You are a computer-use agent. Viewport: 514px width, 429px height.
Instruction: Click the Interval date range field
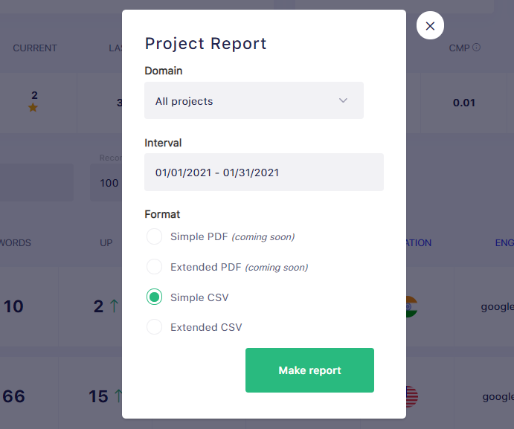(x=264, y=172)
